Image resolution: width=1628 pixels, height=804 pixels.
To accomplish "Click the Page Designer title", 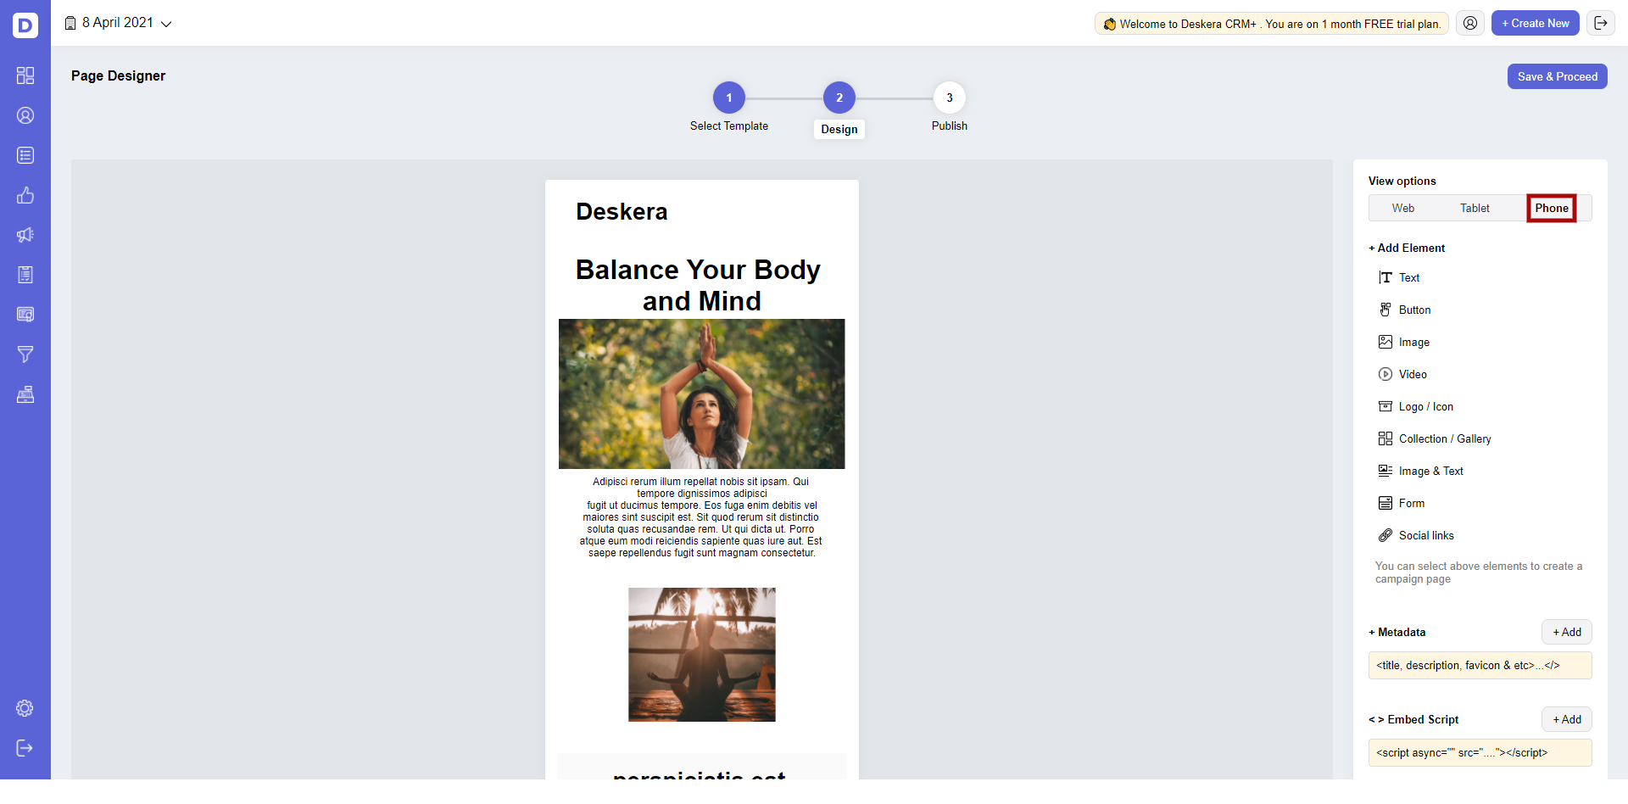I will [x=119, y=75].
